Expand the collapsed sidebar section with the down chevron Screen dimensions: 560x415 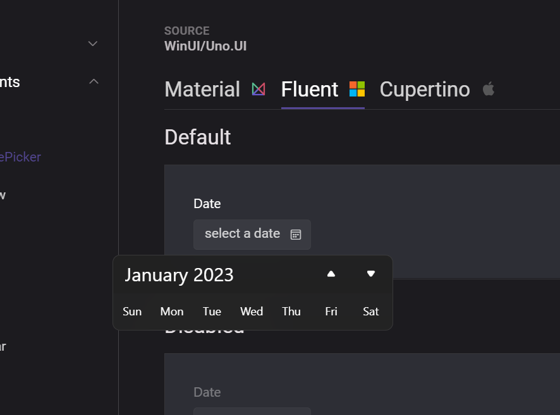coord(92,44)
